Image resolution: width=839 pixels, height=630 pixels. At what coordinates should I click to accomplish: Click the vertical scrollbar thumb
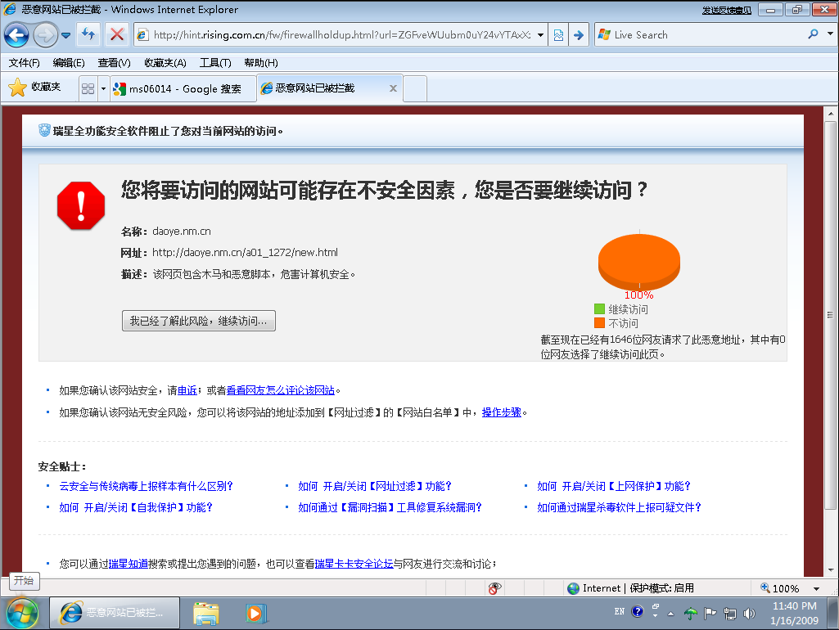pyautogui.click(x=831, y=316)
